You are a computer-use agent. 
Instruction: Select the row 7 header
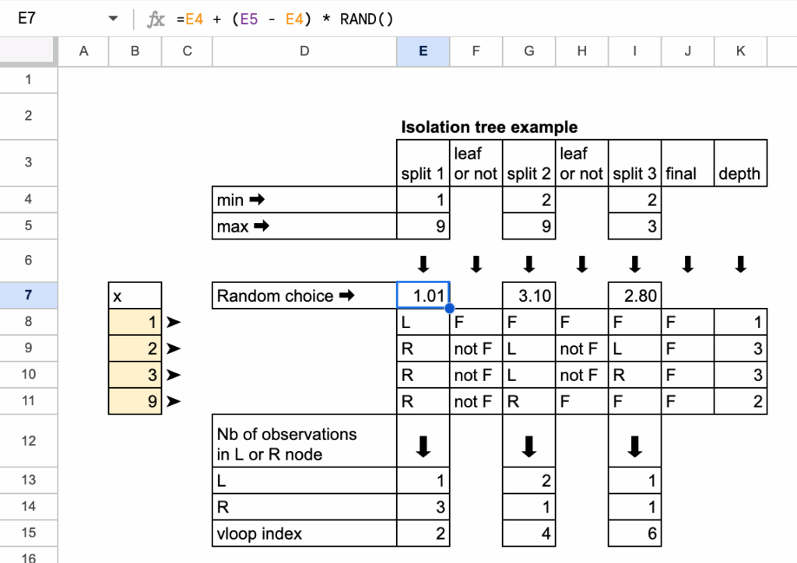[x=29, y=295]
